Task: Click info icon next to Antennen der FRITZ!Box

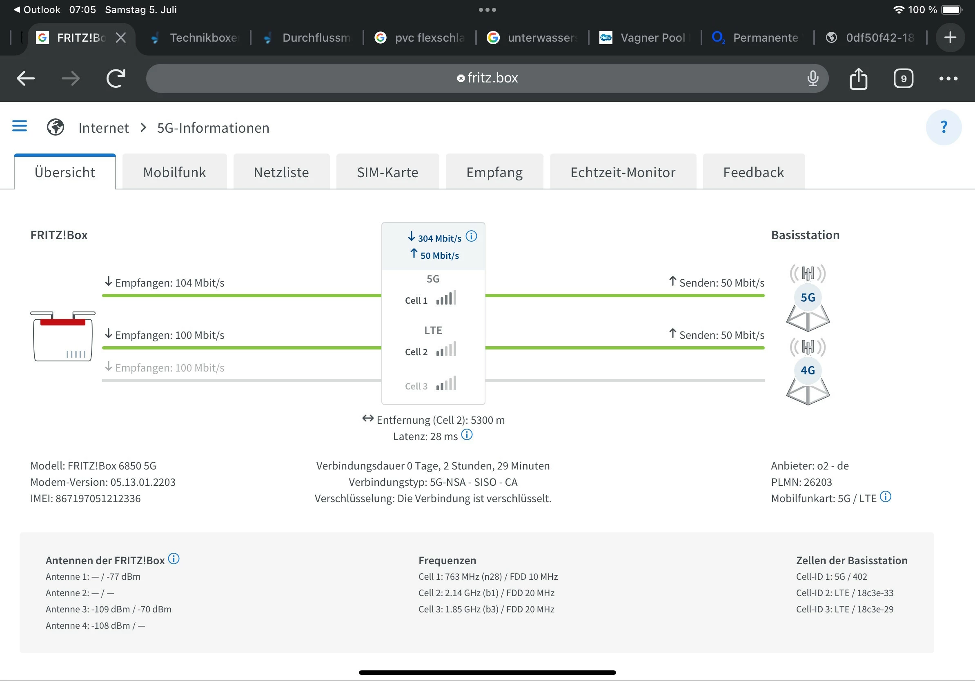Action: pos(174,559)
